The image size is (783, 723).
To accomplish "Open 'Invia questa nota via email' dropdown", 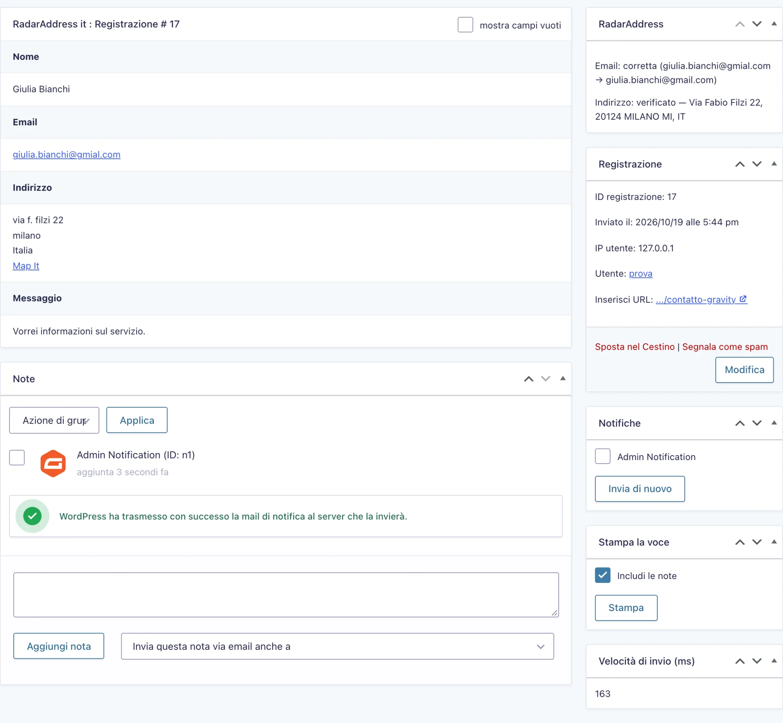I will (337, 646).
